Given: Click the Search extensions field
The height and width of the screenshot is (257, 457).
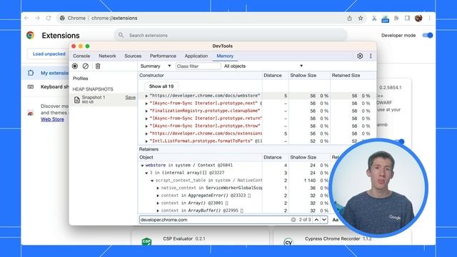Looking at the screenshot, I should tap(231, 35).
